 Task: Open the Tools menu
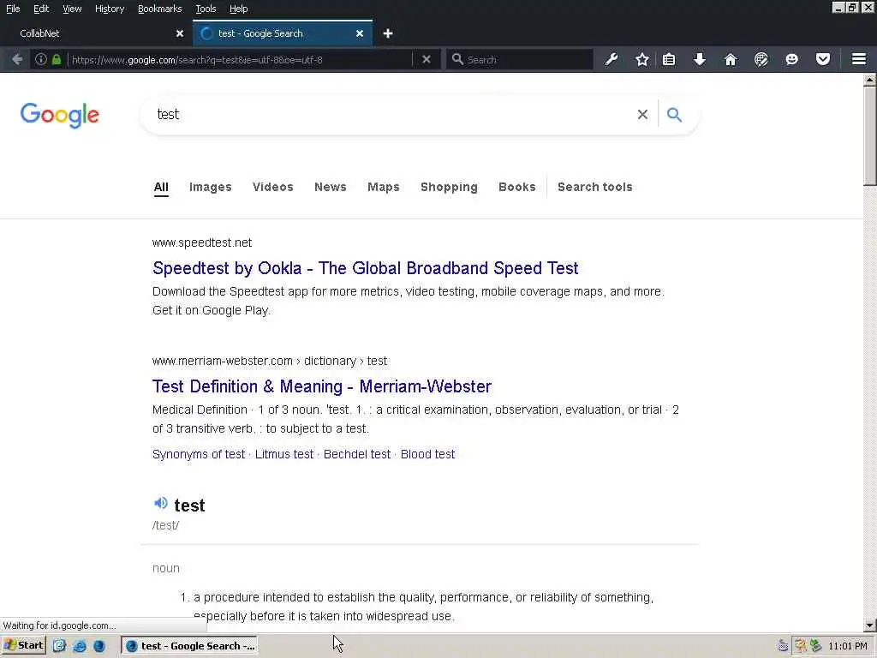206,9
